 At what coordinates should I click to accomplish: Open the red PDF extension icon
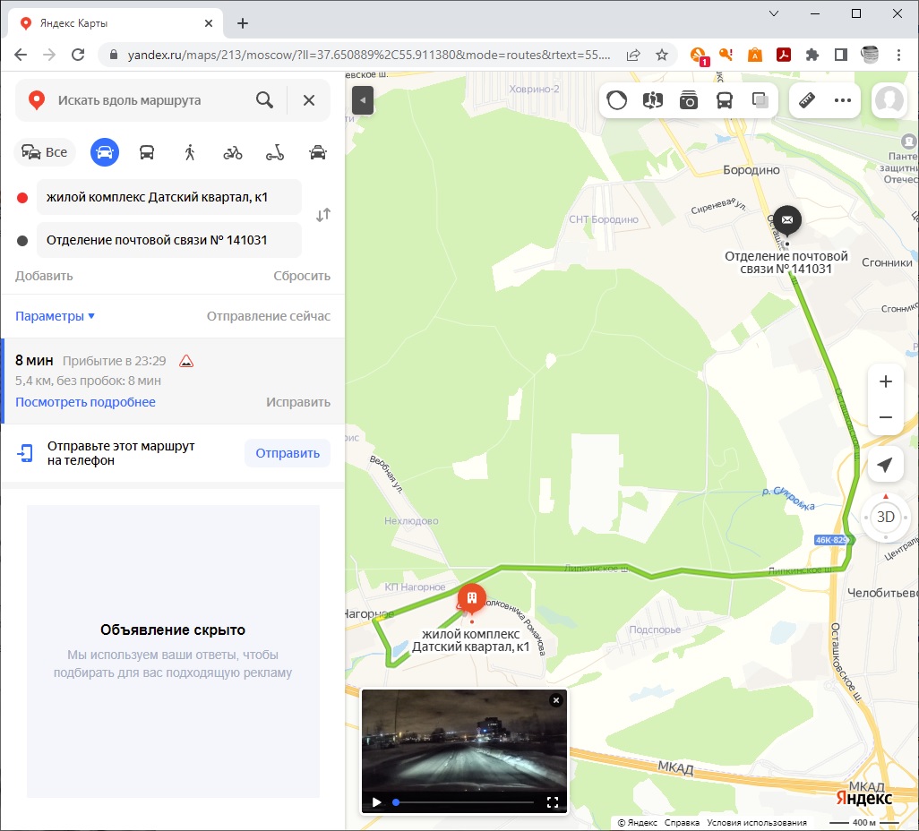pyautogui.click(x=784, y=56)
